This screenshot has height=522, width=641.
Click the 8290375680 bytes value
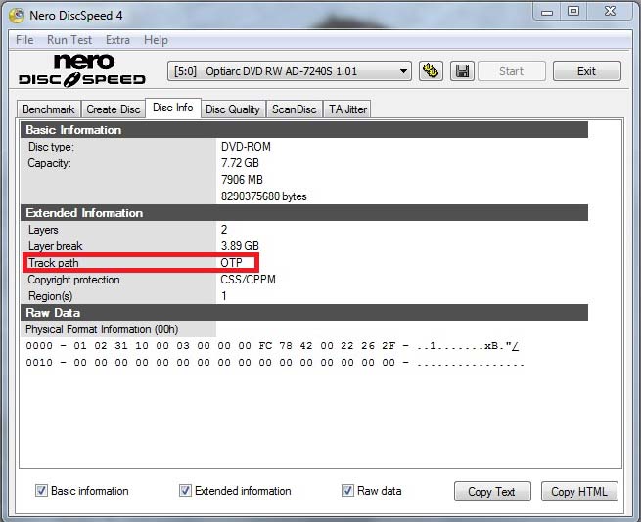(x=263, y=196)
